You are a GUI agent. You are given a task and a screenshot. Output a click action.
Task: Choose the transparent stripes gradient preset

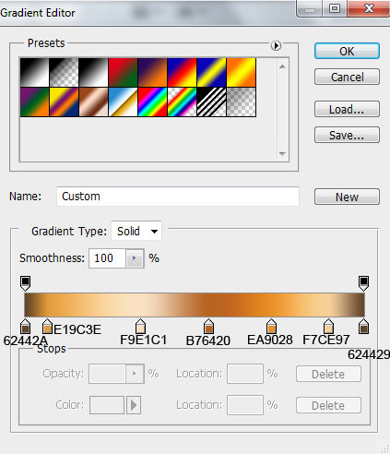(211, 102)
